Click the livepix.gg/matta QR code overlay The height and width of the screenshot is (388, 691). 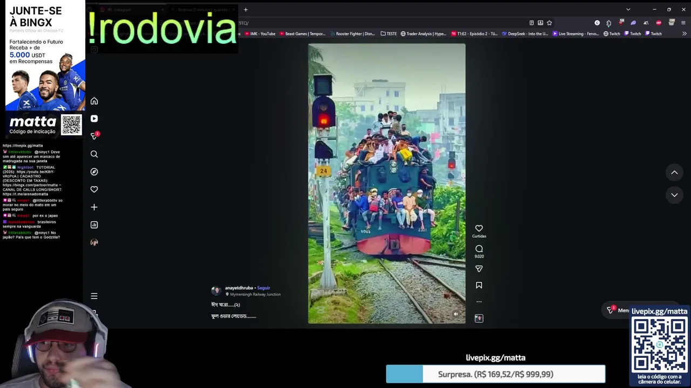659,344
